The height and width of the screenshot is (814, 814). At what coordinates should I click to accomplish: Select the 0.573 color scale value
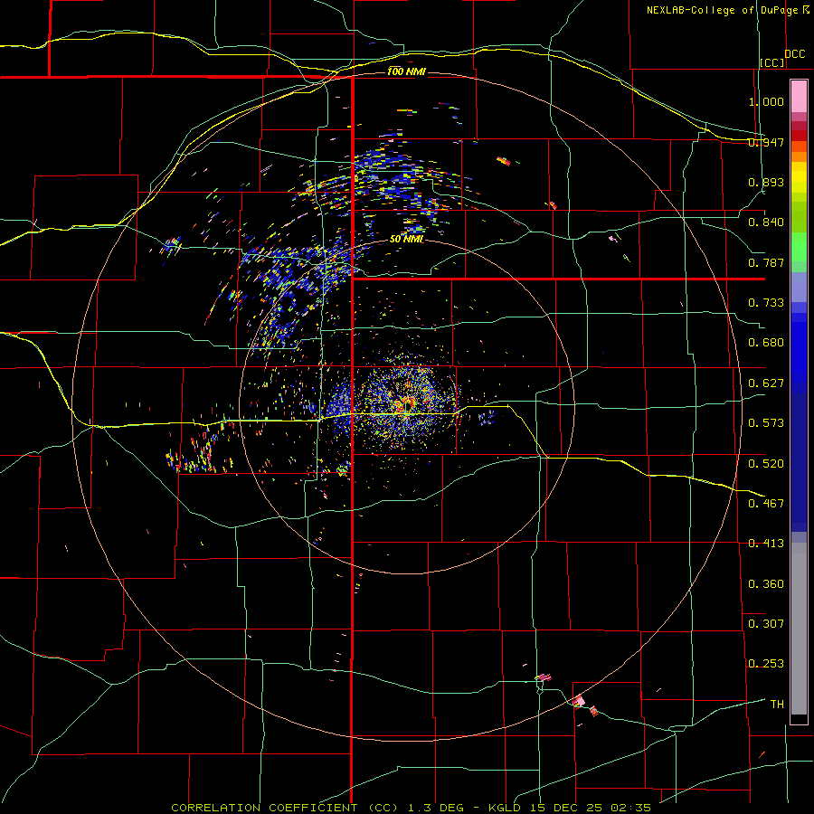pyautogui.click(x=766, y=423)
